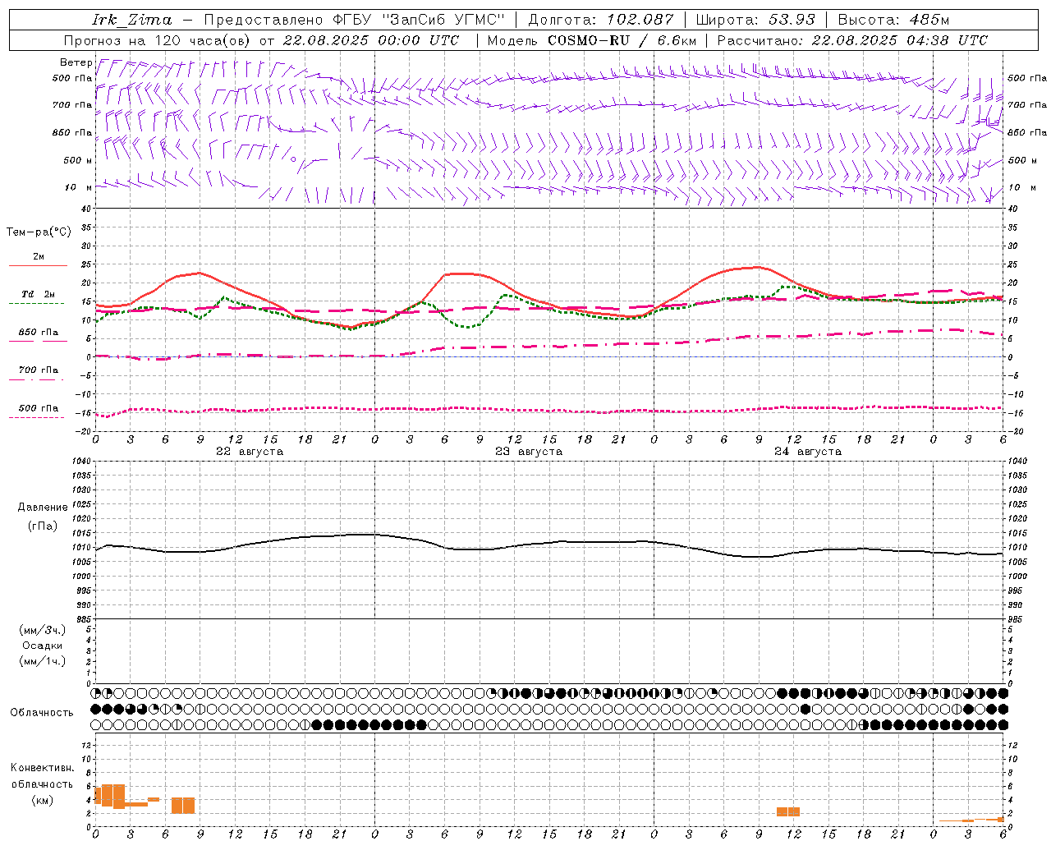Viewport: 1051px width, 841px height.
Task: Click the Прогноз на 120 часа(ов) header text
Action: click(x=158, y=40)
